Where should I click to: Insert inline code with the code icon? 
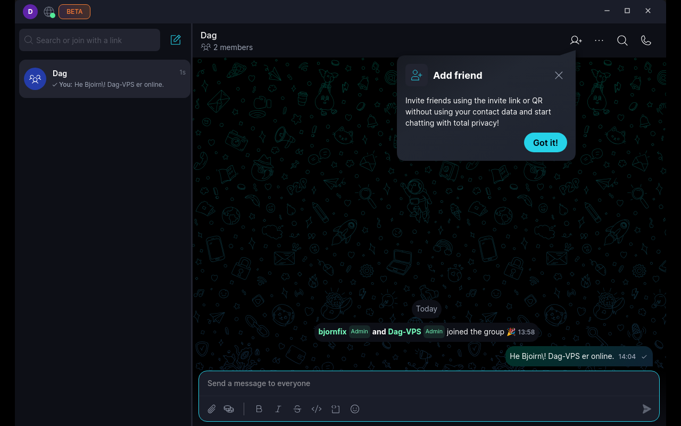[x=317, y=409]
